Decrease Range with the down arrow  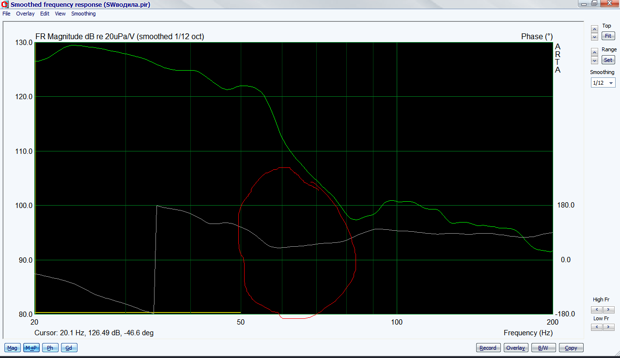[594, 60]
